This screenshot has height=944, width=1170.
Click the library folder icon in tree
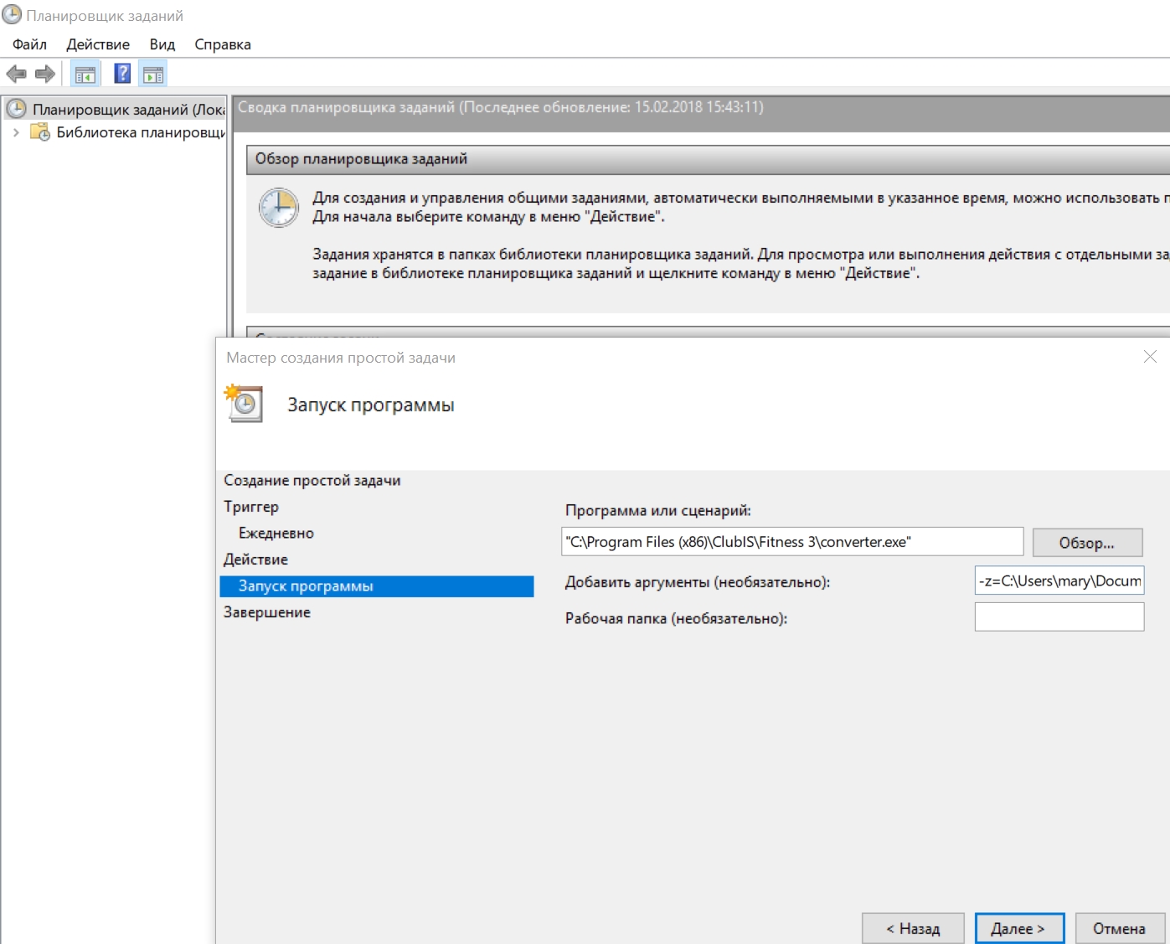[40, 132]
